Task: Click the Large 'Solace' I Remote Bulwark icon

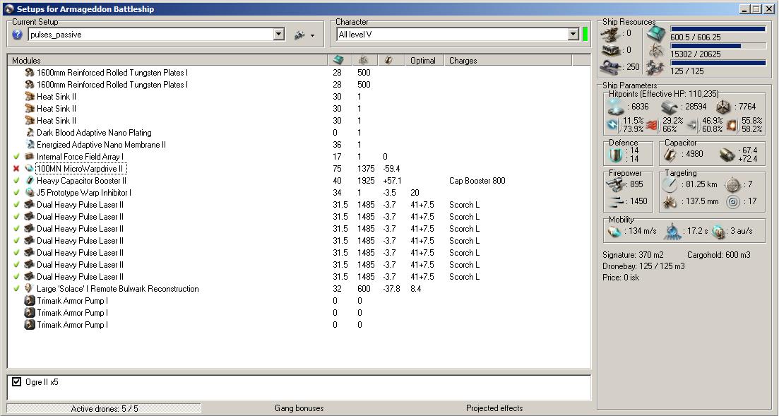Action: click(30, 288)
